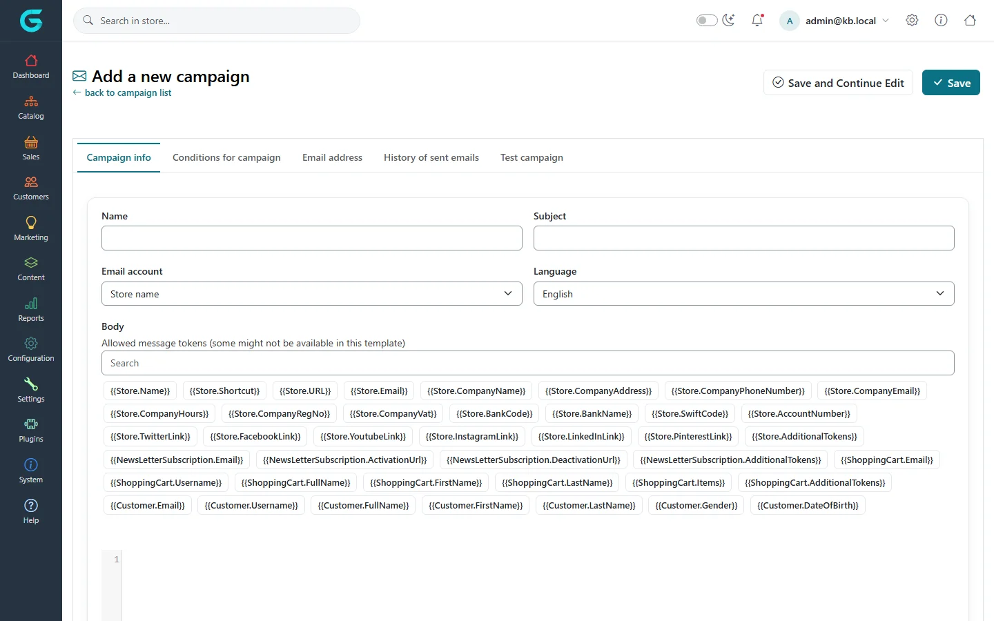Open the Configuration gear icon in sidebar
Image resolution: width=994 pixels, height=621 pixels.
tap(31, 344)
